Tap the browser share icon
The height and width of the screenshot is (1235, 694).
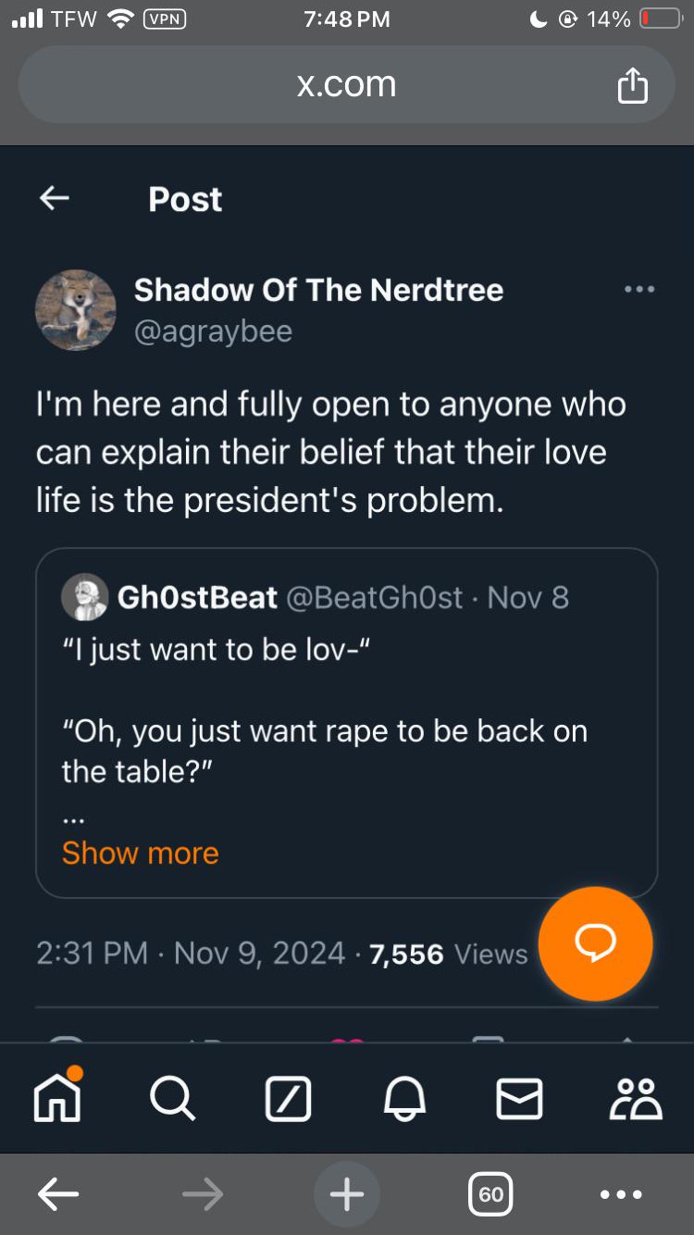coord(633,86)
